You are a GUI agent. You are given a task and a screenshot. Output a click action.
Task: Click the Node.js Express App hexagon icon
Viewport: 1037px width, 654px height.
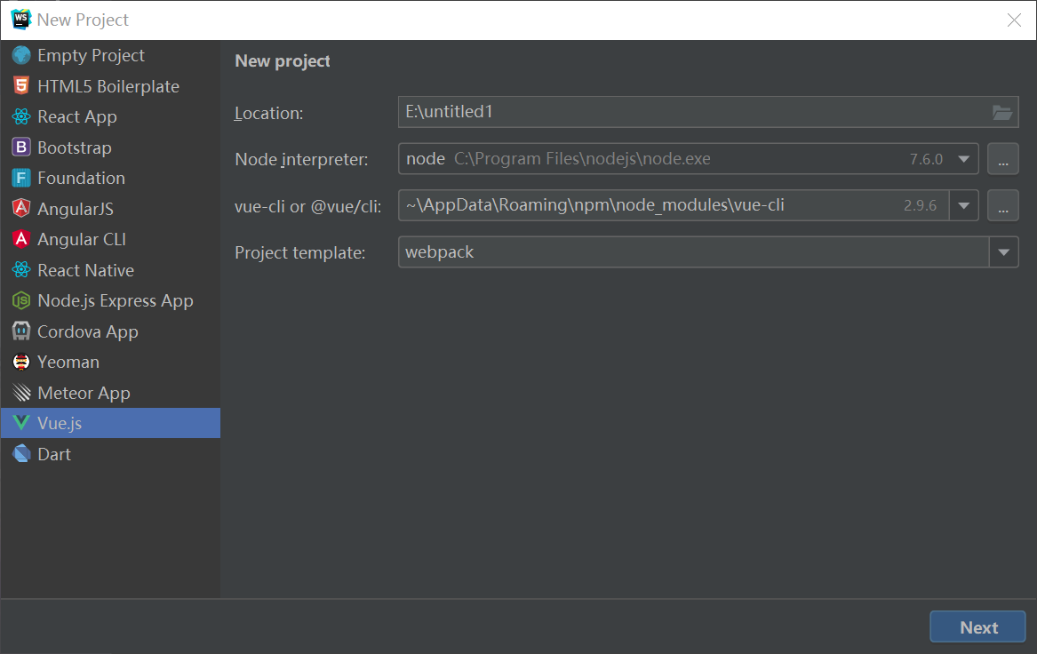click(21, 301)
